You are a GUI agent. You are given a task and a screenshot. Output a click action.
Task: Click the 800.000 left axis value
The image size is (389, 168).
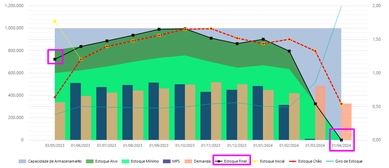16,51
